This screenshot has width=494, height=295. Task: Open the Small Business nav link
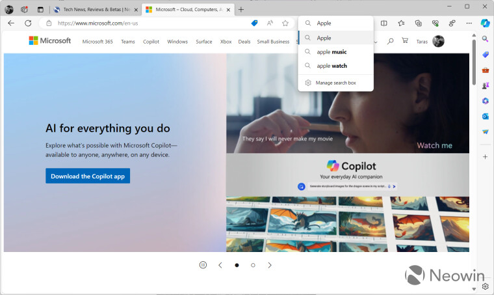[x=273, y=42]
